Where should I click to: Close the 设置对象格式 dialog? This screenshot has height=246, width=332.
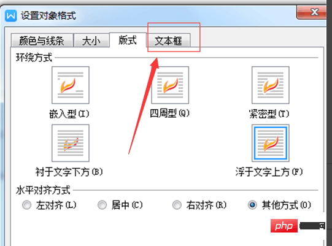click(312, 12)
